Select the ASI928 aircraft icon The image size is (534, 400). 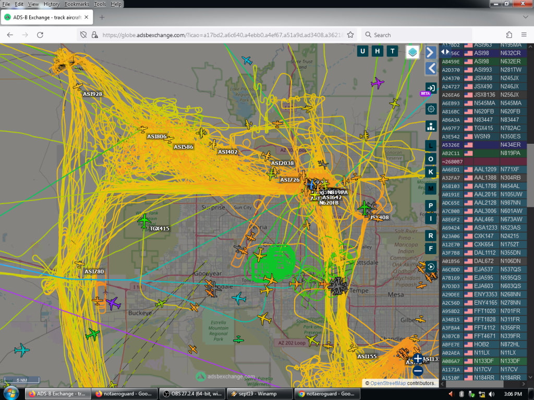(78, 87)
